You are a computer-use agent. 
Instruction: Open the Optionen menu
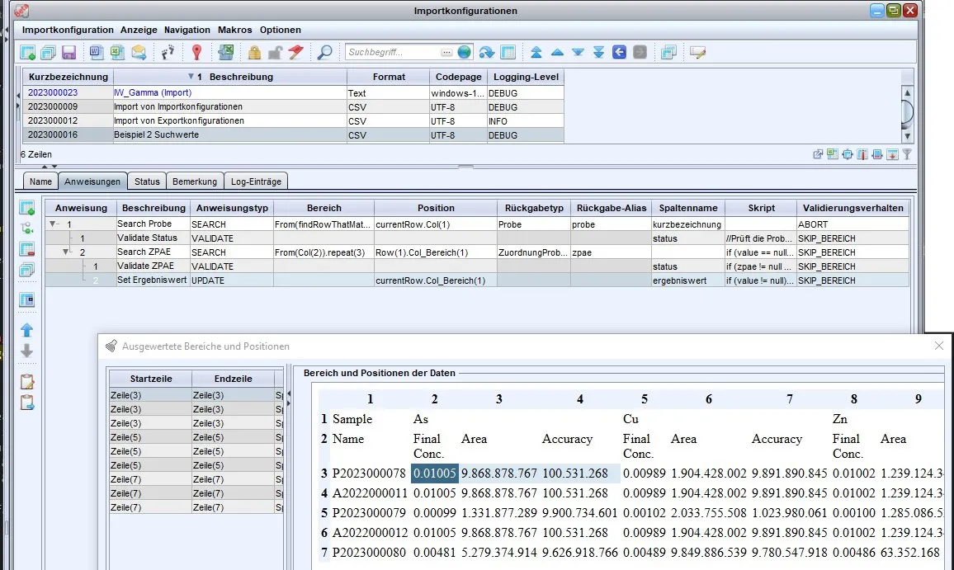click(x=281, y=30)
